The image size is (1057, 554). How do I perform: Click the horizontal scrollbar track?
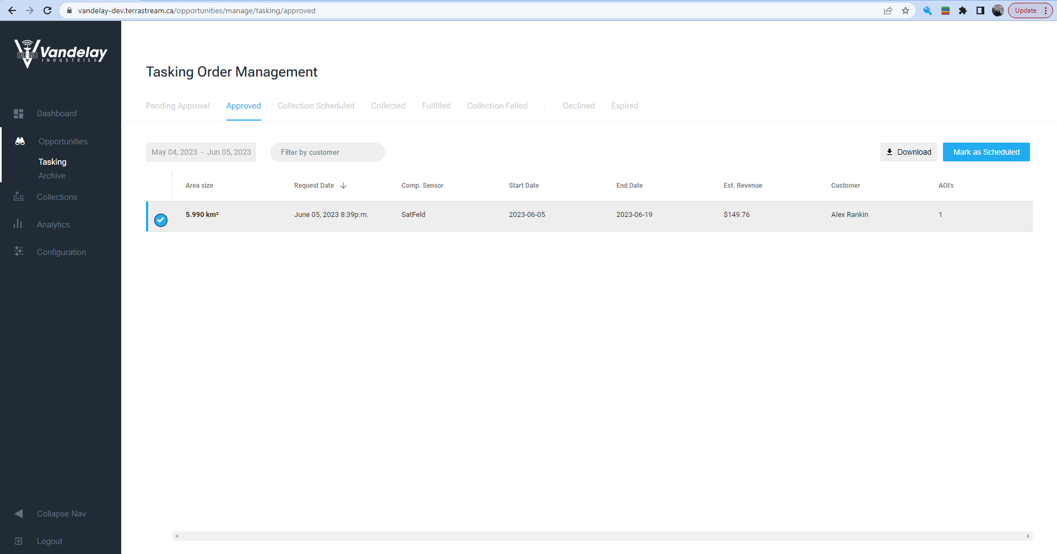(x=602, y=536)
